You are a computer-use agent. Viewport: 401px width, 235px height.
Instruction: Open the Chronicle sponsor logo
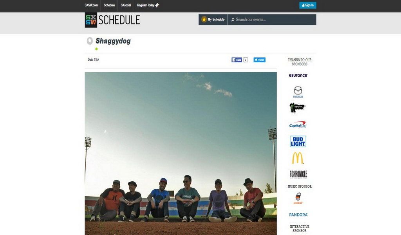point(298,174)
